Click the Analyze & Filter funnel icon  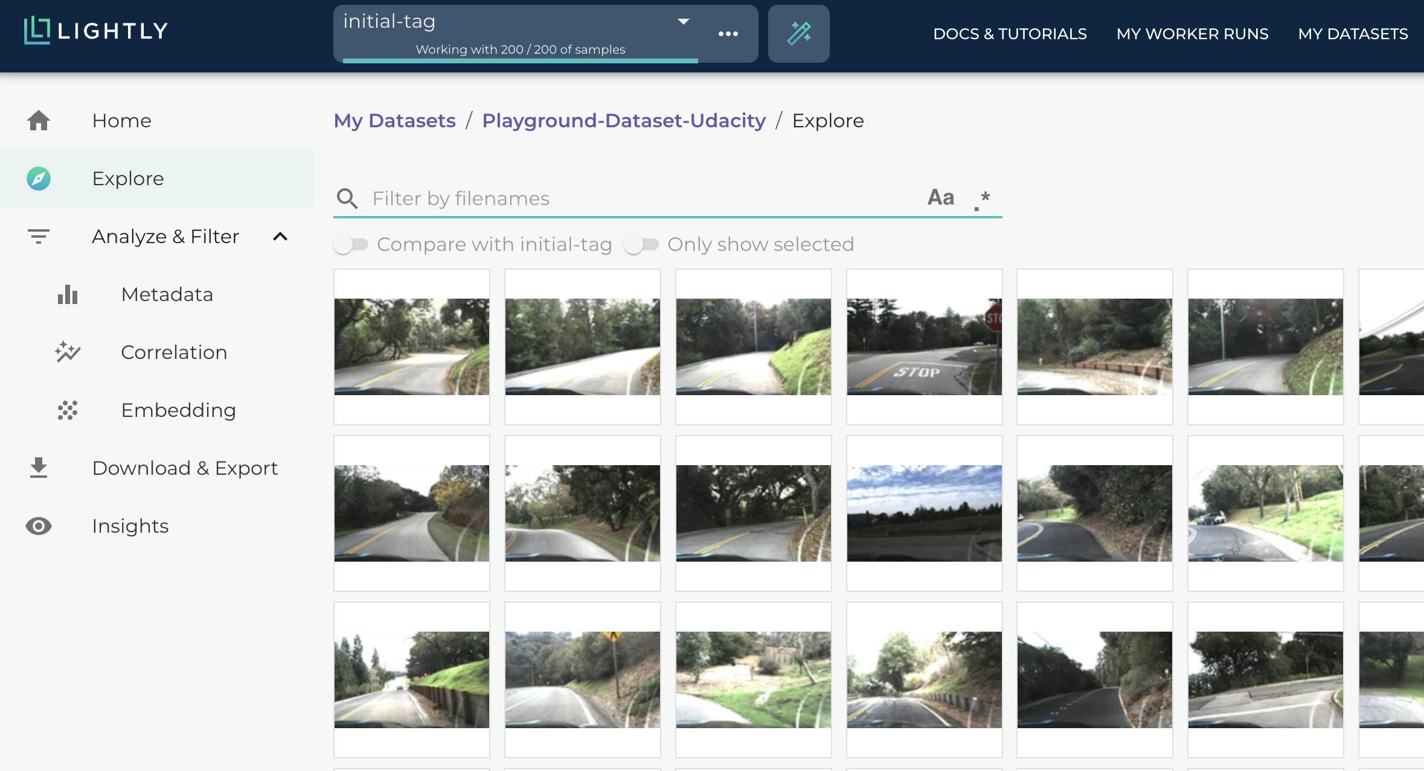39,236
